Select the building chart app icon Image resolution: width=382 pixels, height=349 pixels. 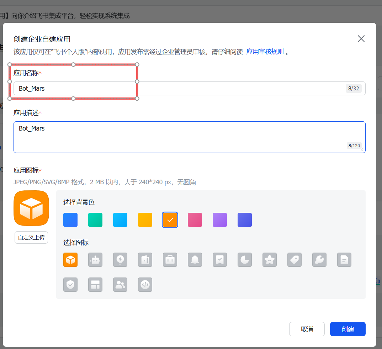145,260
